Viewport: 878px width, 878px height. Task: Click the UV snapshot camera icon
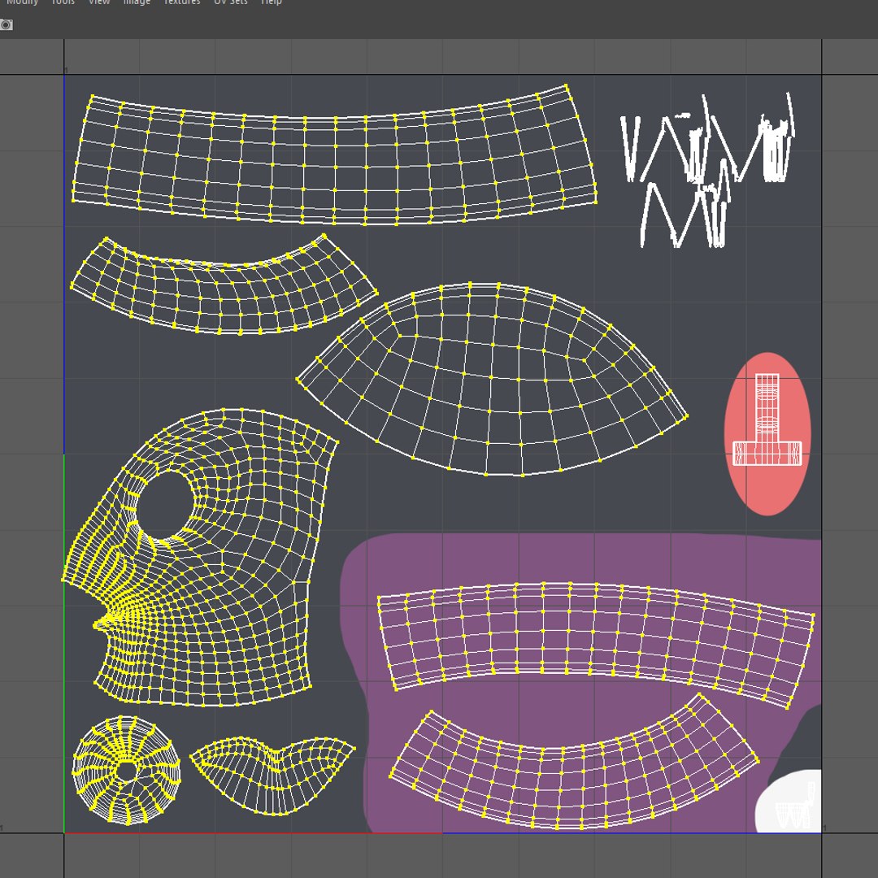(7, 24)
